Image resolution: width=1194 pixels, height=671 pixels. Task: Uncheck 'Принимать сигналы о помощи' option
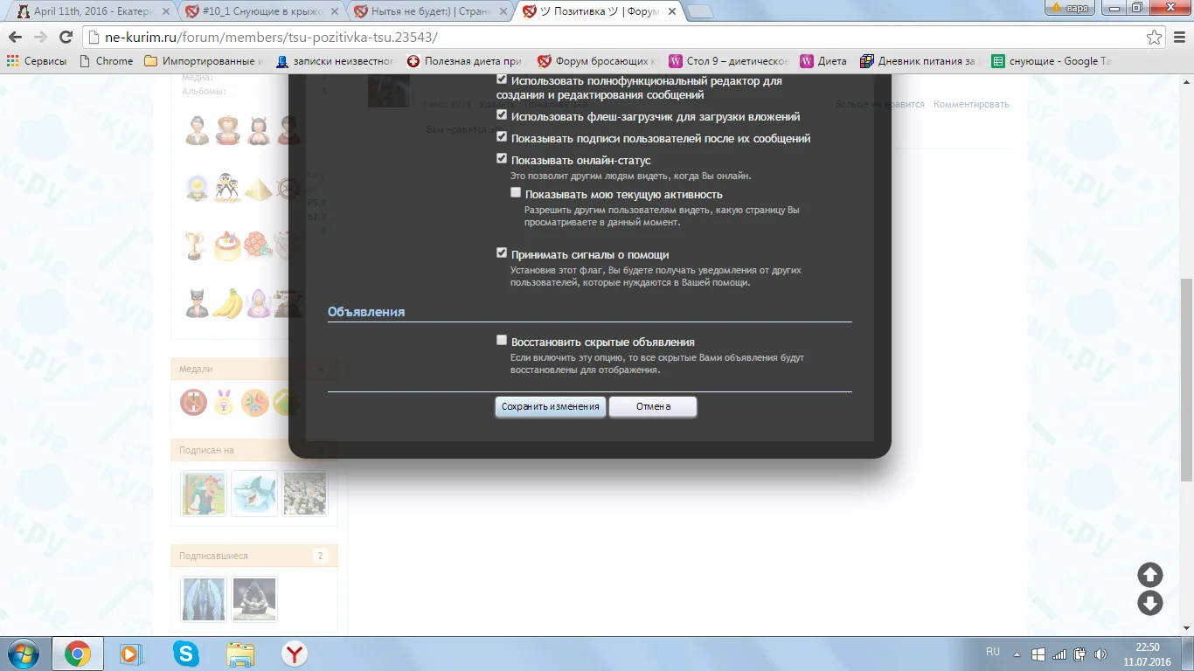point(502,253)
